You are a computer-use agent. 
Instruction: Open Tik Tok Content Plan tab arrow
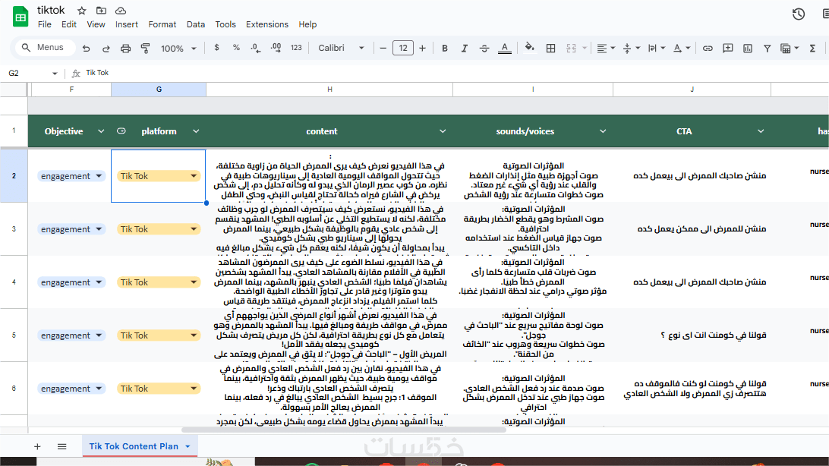(188, 447)
